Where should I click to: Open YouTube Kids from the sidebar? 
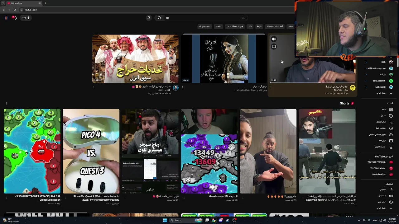(x=382, y=175)
